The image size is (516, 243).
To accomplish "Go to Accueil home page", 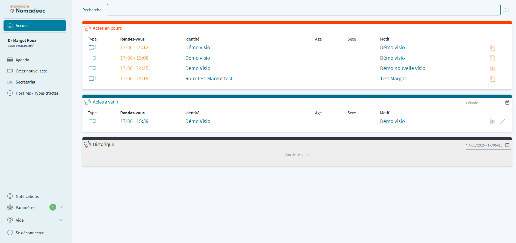I will (x=35, y=25).
